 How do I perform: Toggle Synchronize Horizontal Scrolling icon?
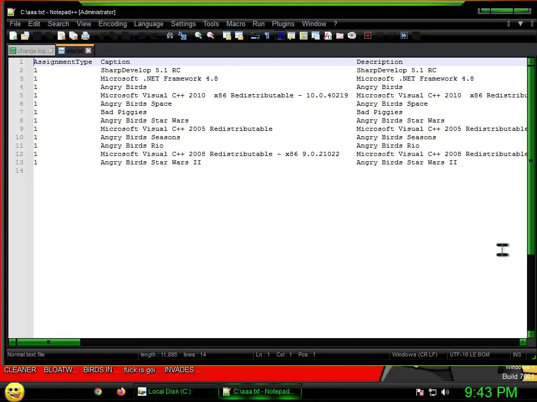tap(239, 36)
